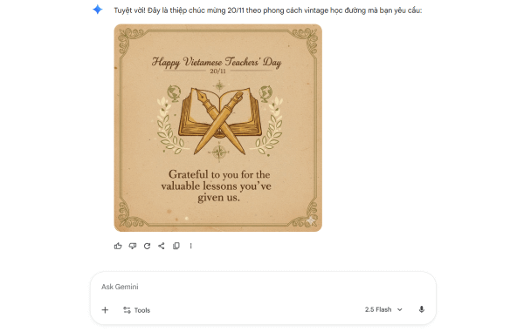The height and width of the screenshot is (332, 524).
Task: Focus the Ask Gemini prompt field
Action: coord(263,287)
